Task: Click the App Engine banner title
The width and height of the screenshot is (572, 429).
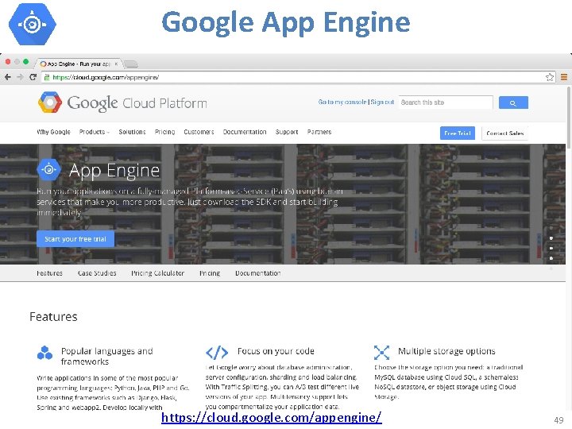Action: click(114, 170)
